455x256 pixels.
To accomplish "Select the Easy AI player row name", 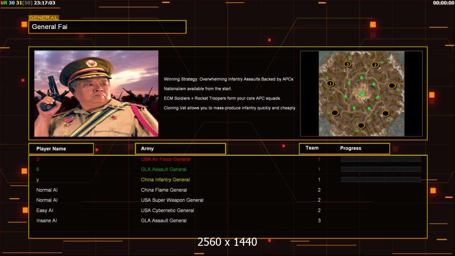I will [x=45, y=210].
